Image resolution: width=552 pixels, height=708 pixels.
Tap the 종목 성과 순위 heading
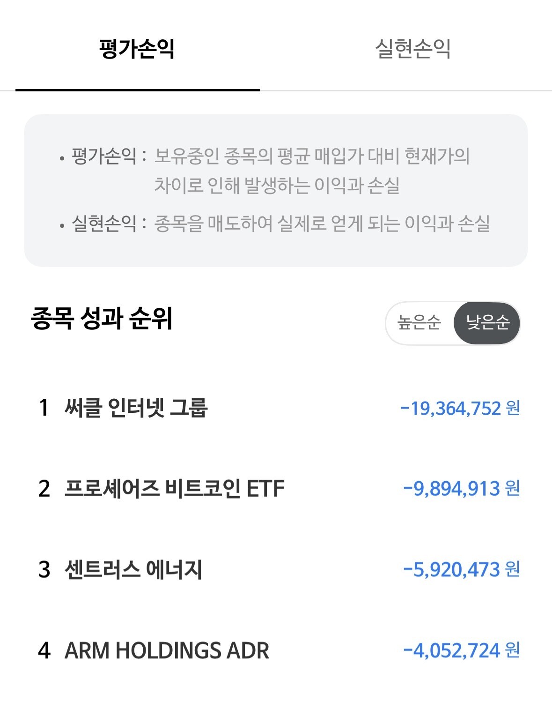pos(102,319)
